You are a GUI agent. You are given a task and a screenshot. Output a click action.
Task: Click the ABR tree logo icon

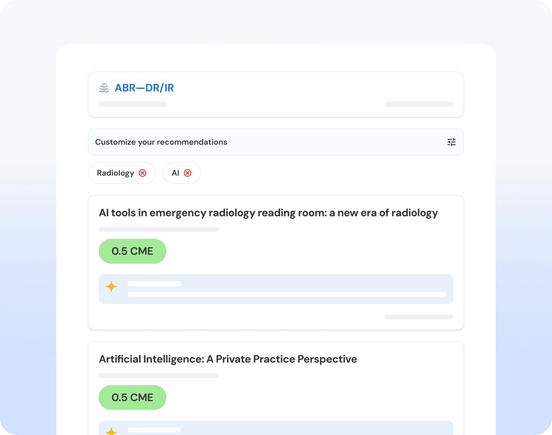[x=104, y=88]
